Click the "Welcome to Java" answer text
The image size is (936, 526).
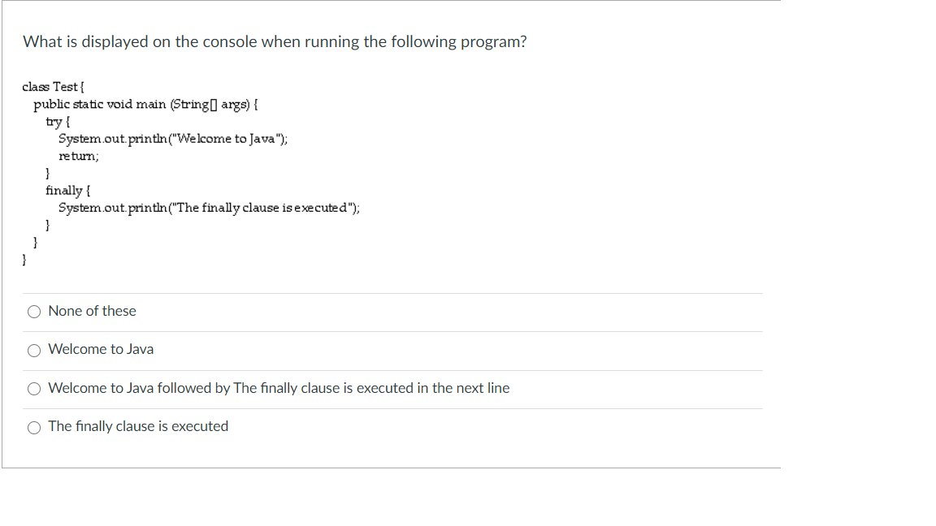tap(101, 349)
